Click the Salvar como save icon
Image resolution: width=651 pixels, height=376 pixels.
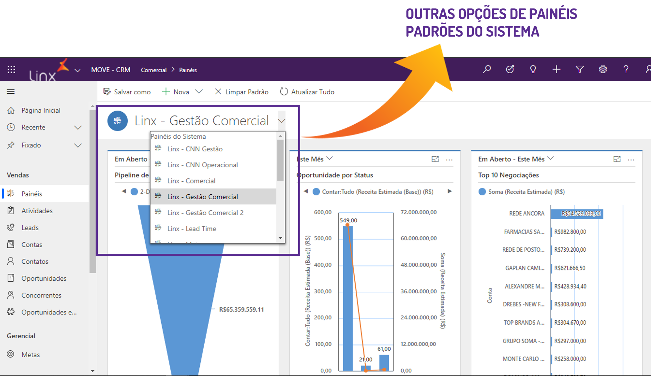tap(107, 92)
